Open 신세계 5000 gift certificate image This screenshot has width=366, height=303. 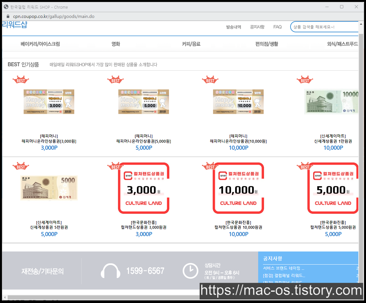(x=49, y=188)
